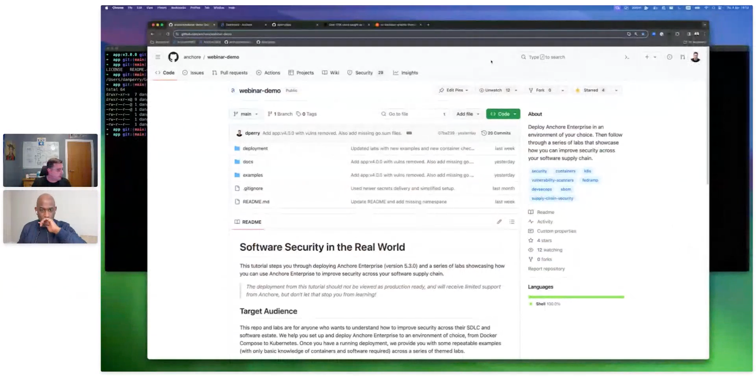Open the Create new plus dropdown

651,57
